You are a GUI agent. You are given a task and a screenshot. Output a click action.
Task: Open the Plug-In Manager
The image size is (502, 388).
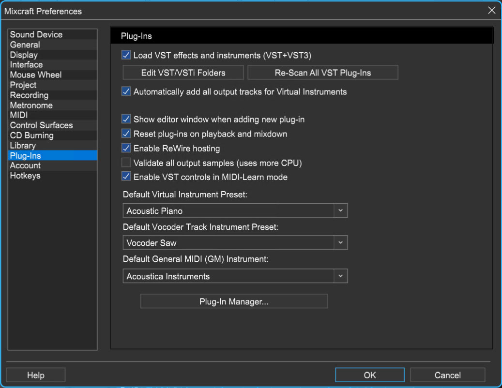pyautogui.click(x=234, y=301)
